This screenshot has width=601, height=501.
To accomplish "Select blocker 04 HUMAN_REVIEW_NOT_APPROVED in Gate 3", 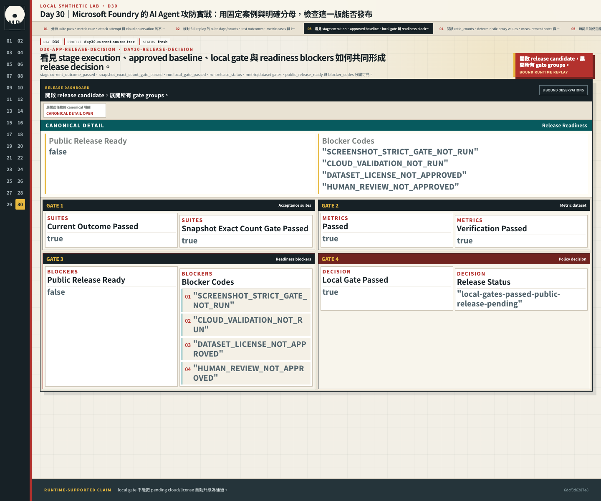I will coord(247,373).
